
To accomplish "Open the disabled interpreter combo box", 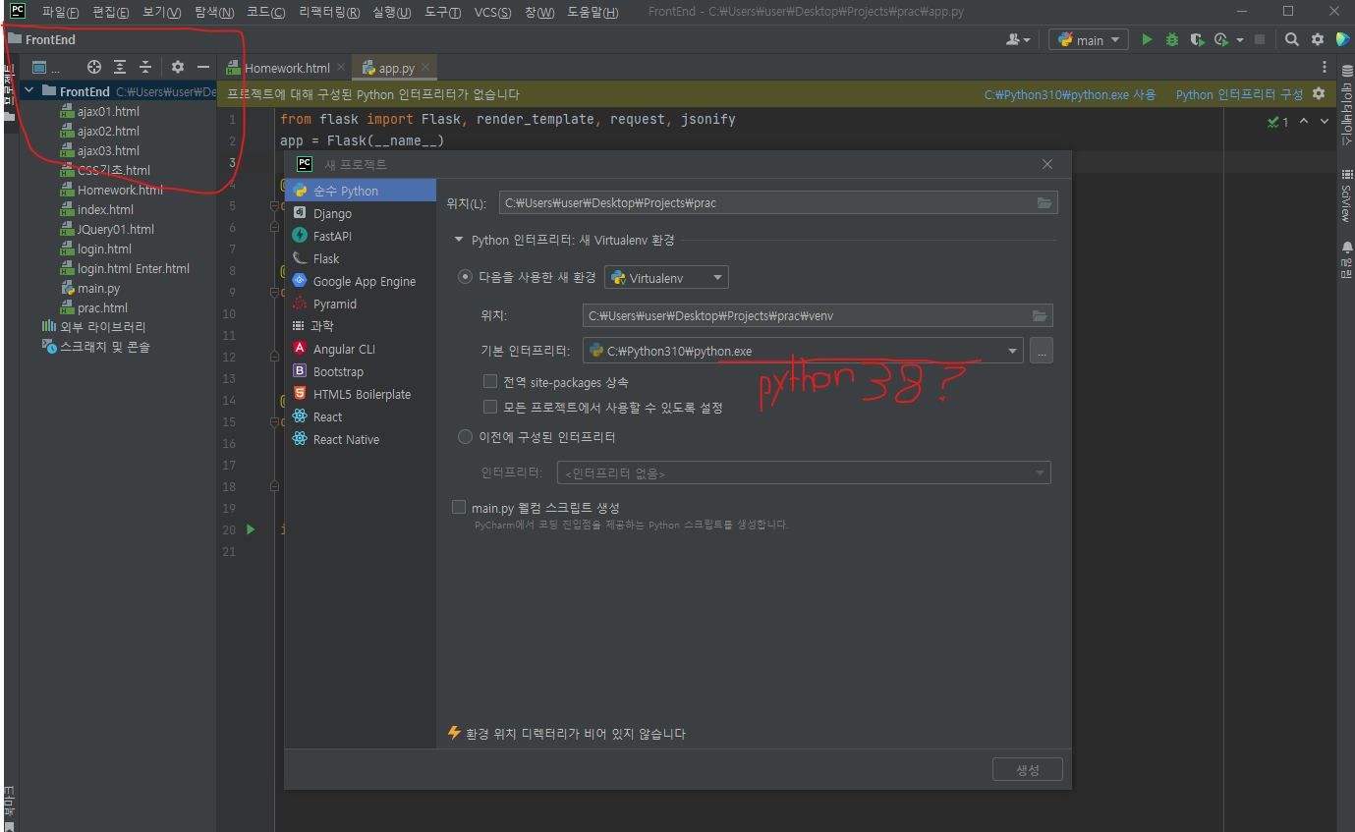I will (804, 473).
